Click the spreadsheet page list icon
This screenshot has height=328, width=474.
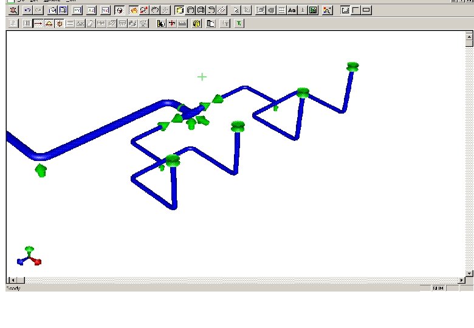click(211, 23)
